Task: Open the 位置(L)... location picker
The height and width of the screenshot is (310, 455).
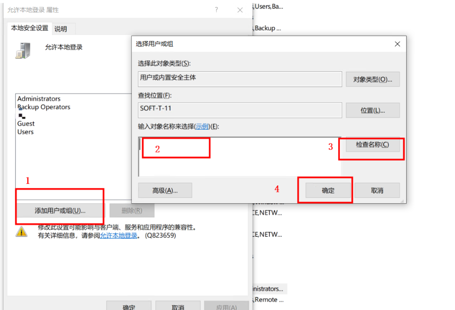Action: [x=373, y=111]
